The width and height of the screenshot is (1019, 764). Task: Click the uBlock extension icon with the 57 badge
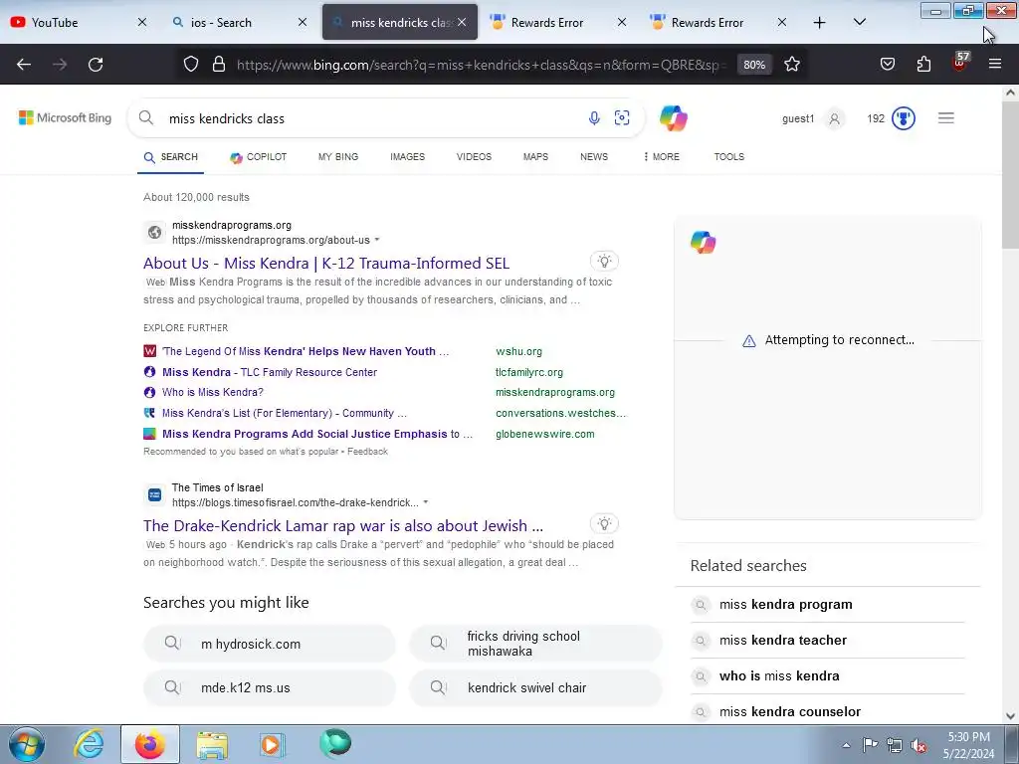(x=960, y=63)
